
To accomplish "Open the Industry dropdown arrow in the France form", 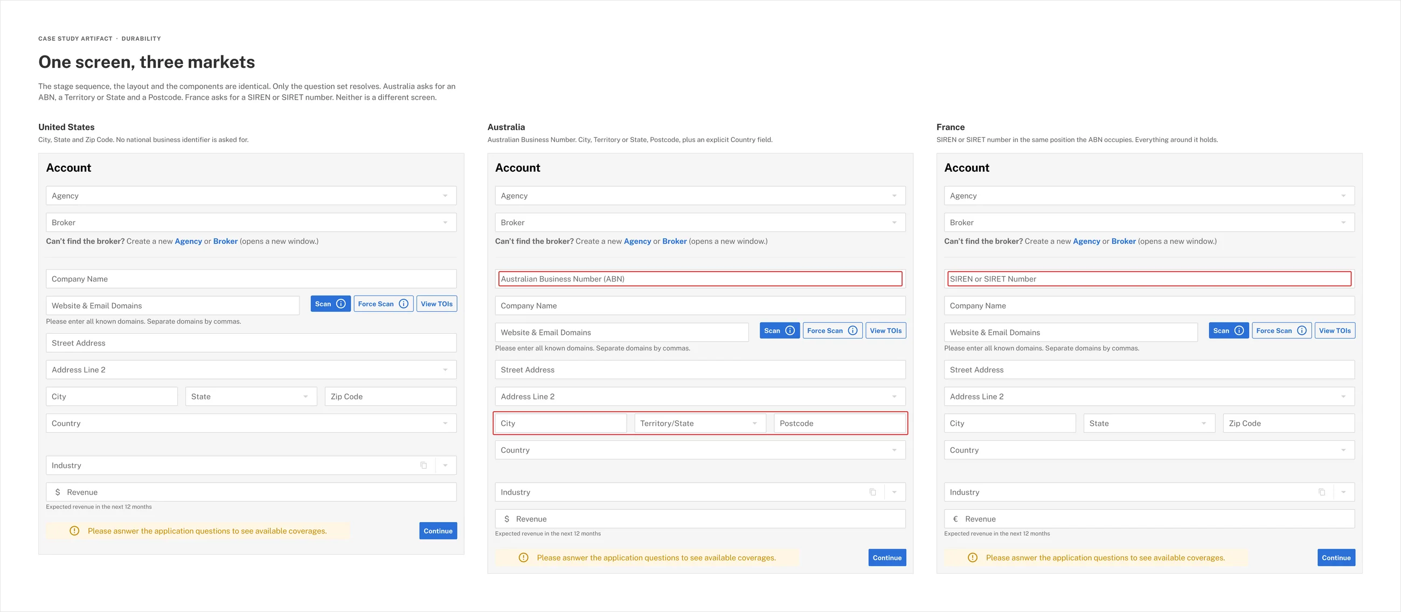I will click(1344, 493).
